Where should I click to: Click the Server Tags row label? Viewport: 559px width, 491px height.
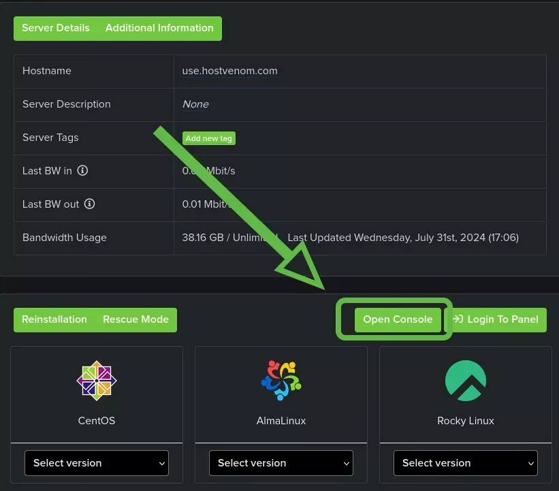[x=50, y=138]
